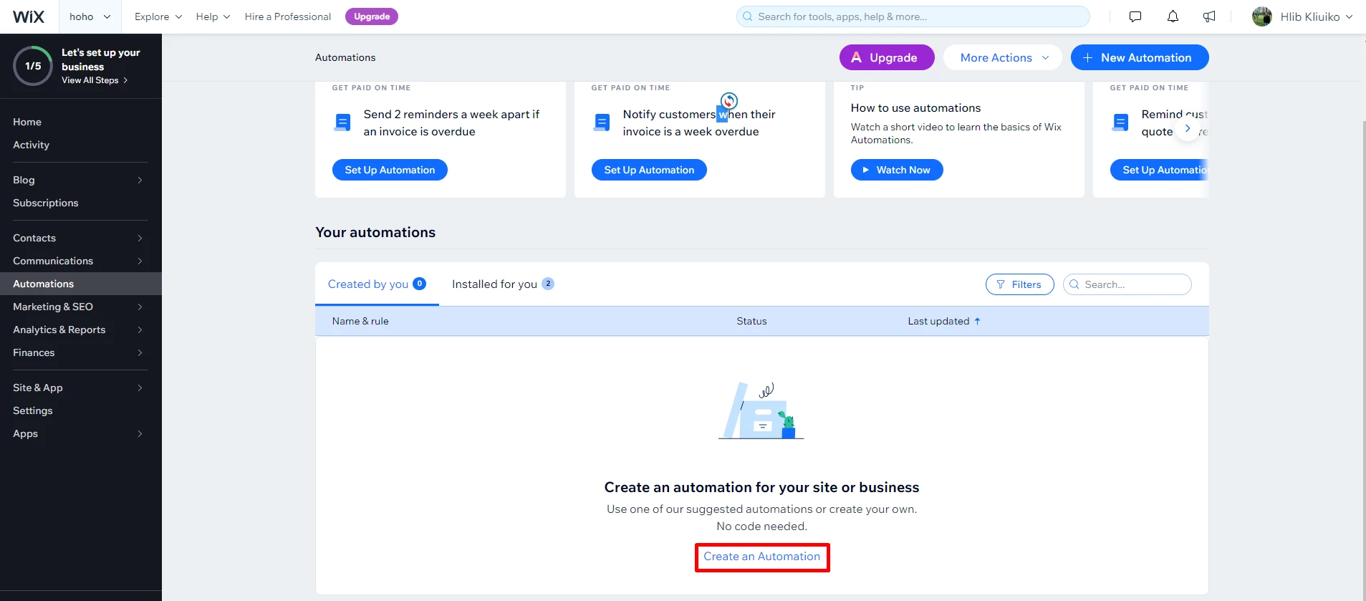This screenshot has height=601, width=1366.
Task: Click the magnifier in automations search
Action: 1074,284
